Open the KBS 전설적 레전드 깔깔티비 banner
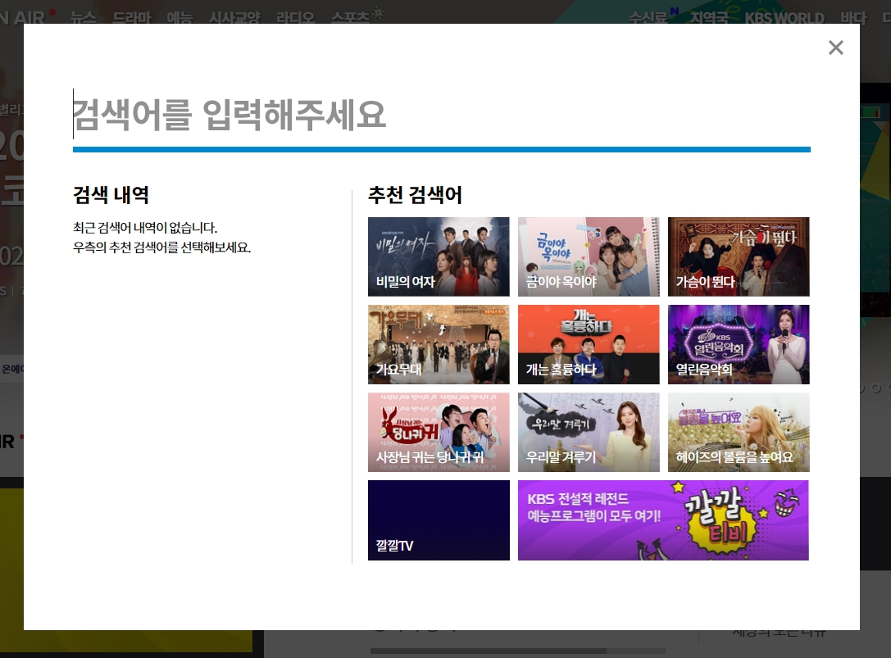891x658 pixels. click(x=663, y=520)
